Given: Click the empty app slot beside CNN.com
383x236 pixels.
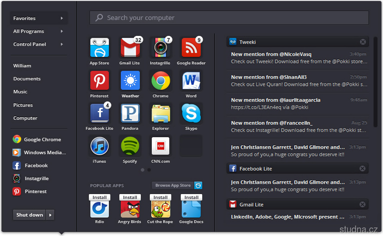Looking at the screenshot, I should click(x=191, y=146).
